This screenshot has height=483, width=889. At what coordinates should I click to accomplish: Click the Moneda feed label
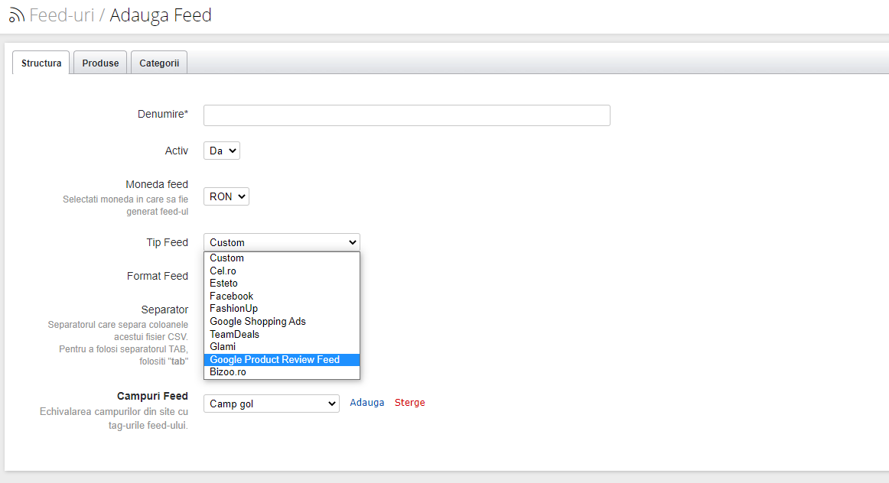pyautogui.click(x=157, y=184)
